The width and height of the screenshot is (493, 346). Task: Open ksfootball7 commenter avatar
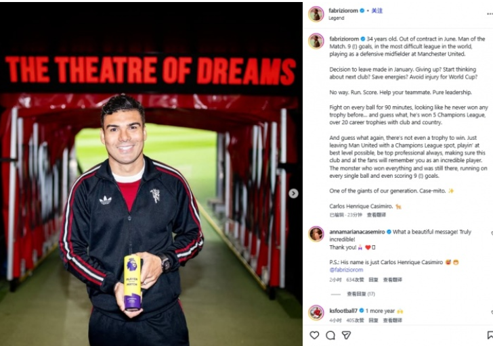pos(316,313)
